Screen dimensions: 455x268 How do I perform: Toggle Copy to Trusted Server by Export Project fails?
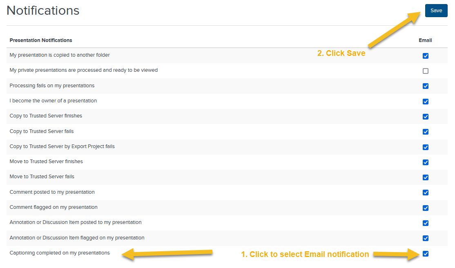(426, 147)
